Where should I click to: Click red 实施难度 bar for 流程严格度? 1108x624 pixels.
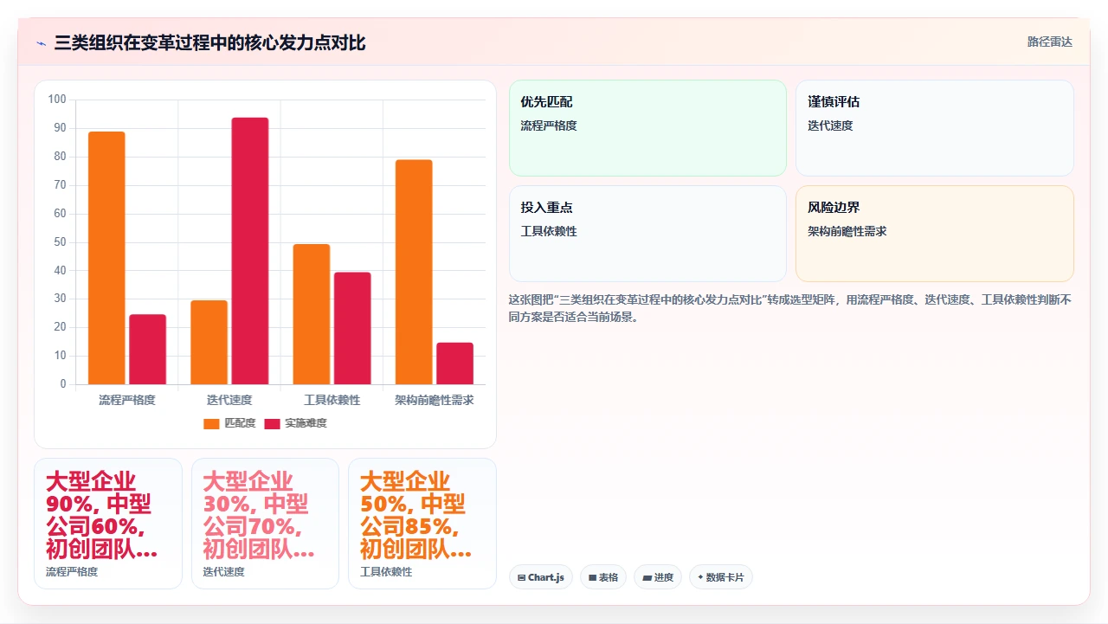pyautogui.click(x=147, y=350)
